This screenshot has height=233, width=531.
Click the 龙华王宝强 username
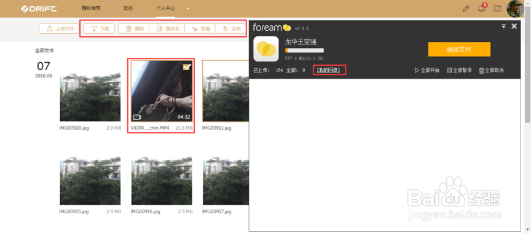pyautogui.click(x=301, y=42)
